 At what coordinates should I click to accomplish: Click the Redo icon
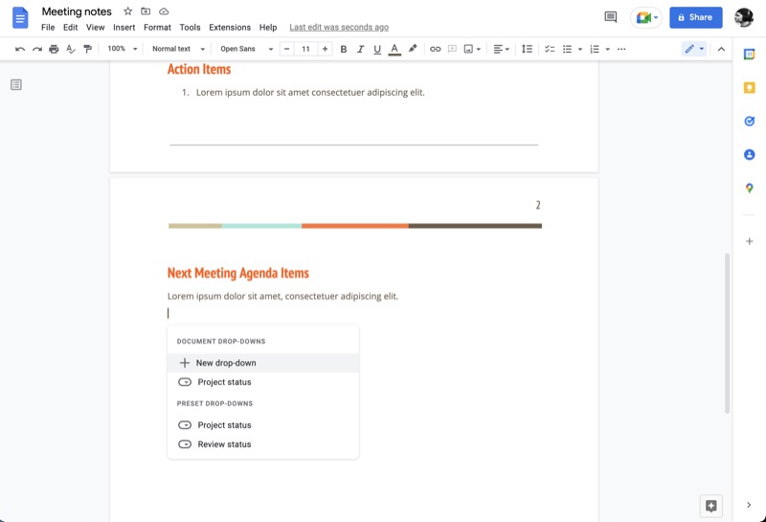click(37, 49)
